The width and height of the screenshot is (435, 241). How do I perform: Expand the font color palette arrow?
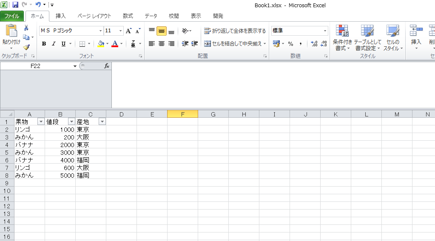coord(122,44)
